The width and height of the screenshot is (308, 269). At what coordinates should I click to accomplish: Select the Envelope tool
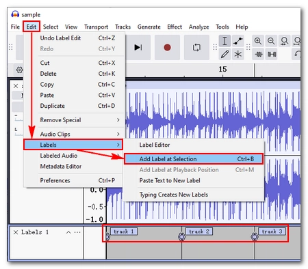[238, 41]
